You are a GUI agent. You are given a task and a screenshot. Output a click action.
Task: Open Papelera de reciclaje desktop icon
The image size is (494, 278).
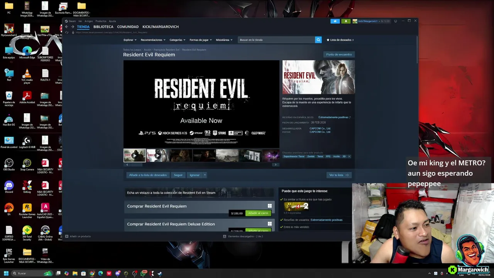pyautogui.click(x=9, y=99)
